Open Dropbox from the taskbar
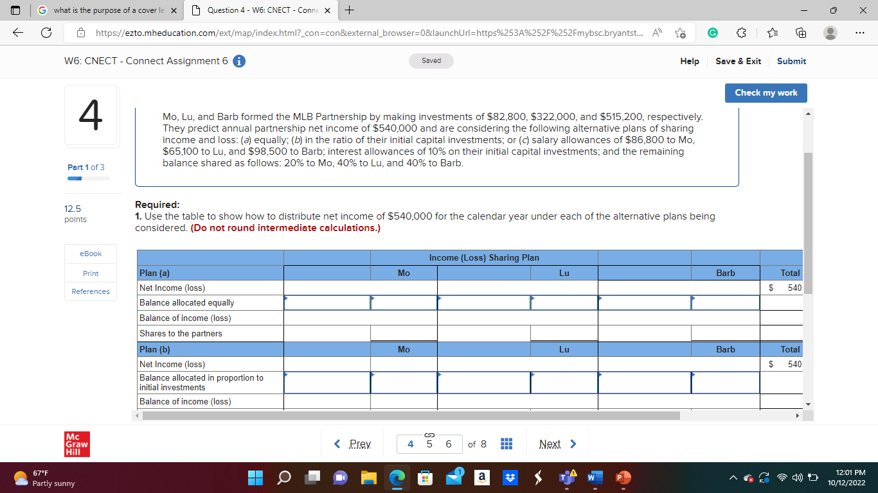Image resolution: width=878 pixels, height=493 pixels. (510, 478)
